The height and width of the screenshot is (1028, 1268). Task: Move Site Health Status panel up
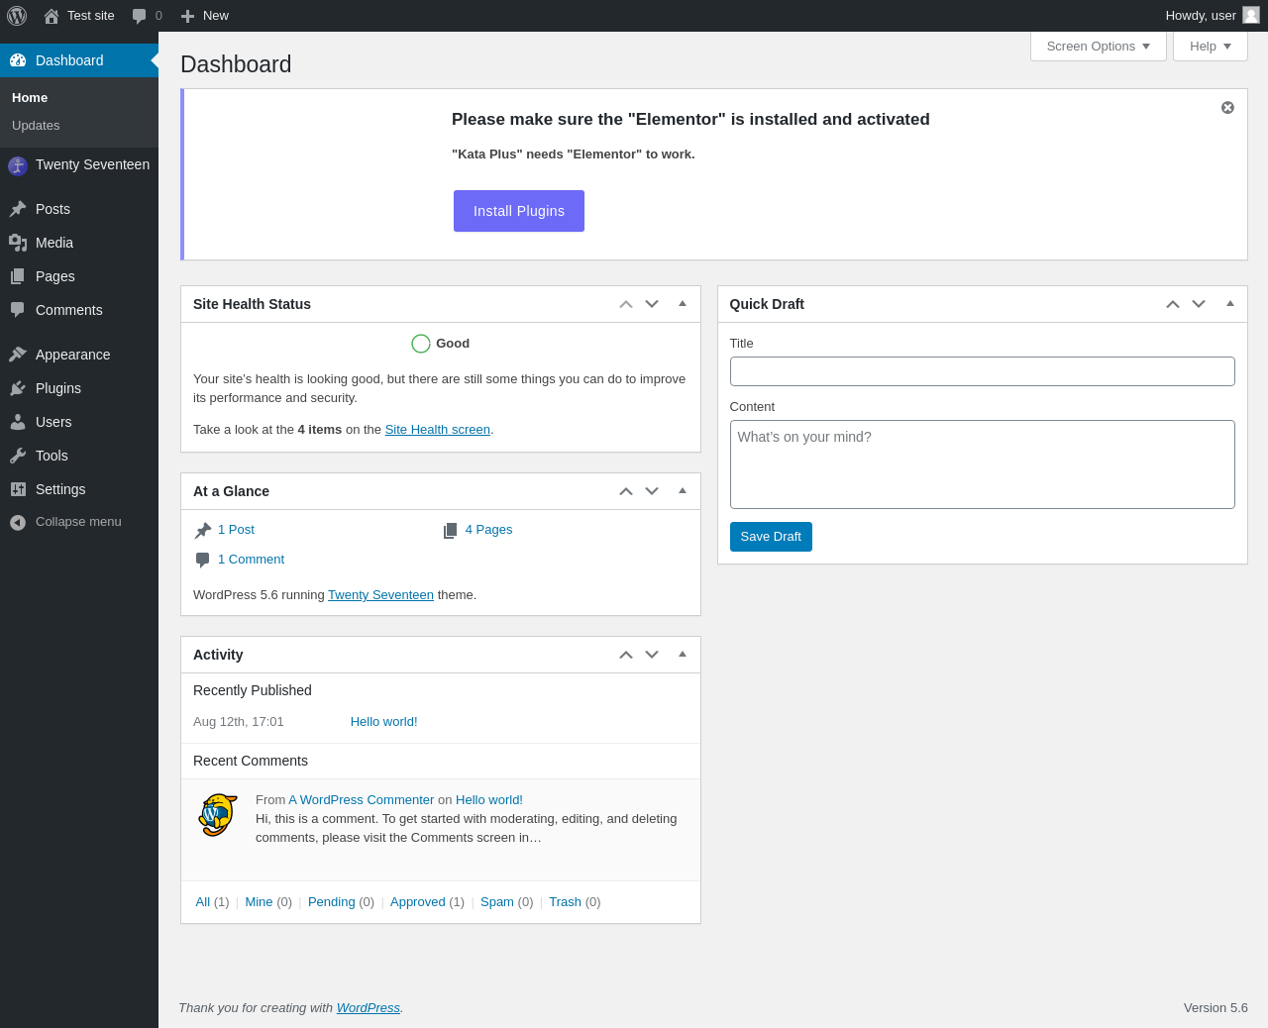pyautogui.click(x=626, y=304)
